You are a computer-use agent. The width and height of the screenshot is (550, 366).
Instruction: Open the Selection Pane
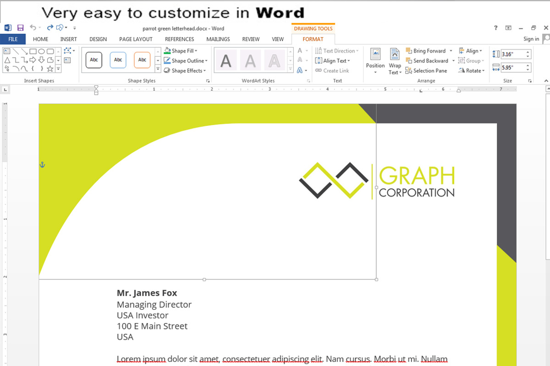coord(426,70)
